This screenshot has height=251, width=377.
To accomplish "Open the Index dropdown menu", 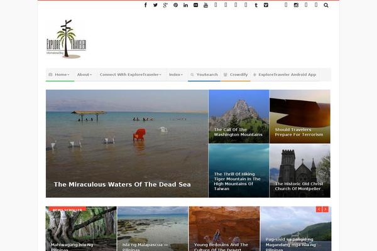I will 176,75.
